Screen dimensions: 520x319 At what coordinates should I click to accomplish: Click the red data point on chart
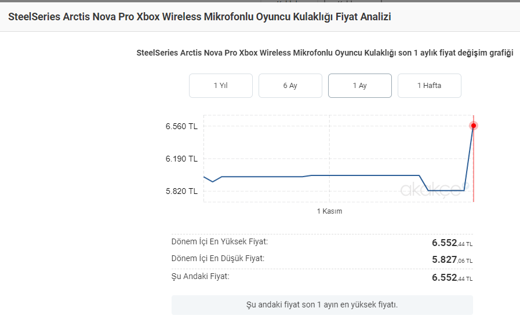tap(474, 126)
